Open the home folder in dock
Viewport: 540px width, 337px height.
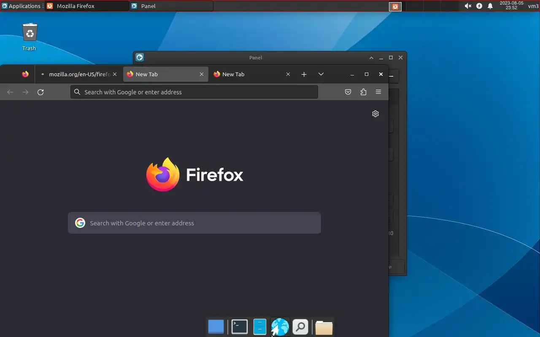click(x=324, y=327)
